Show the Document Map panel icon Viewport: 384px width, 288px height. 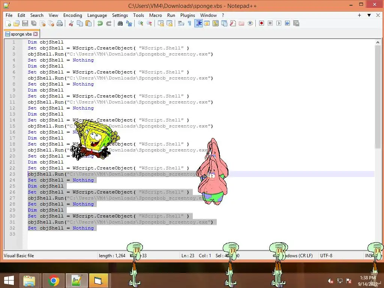[216, 23]
